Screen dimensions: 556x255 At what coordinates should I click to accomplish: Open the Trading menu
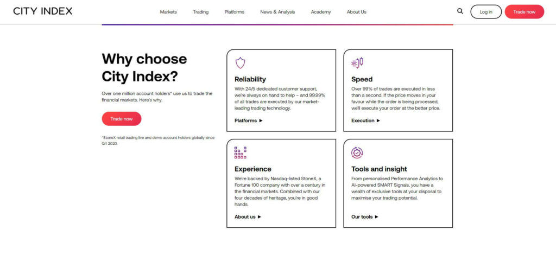click(201, 12)
